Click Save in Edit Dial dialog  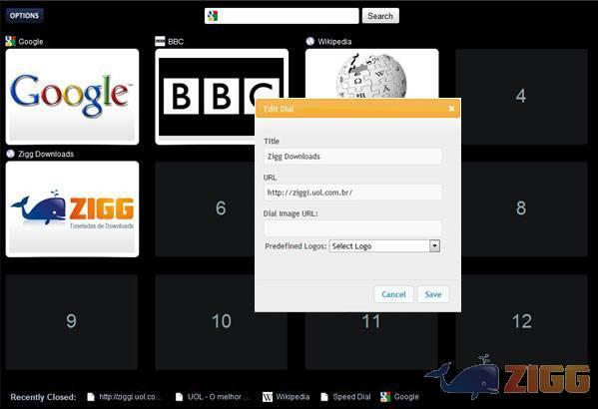pyautogui.click(x=433, y=294)
